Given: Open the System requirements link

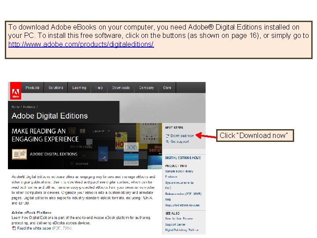Looking at the screenshot, I should (x=179, y=182).
